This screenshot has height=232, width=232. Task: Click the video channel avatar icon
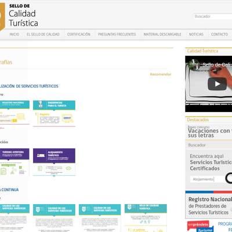point(194,64)
